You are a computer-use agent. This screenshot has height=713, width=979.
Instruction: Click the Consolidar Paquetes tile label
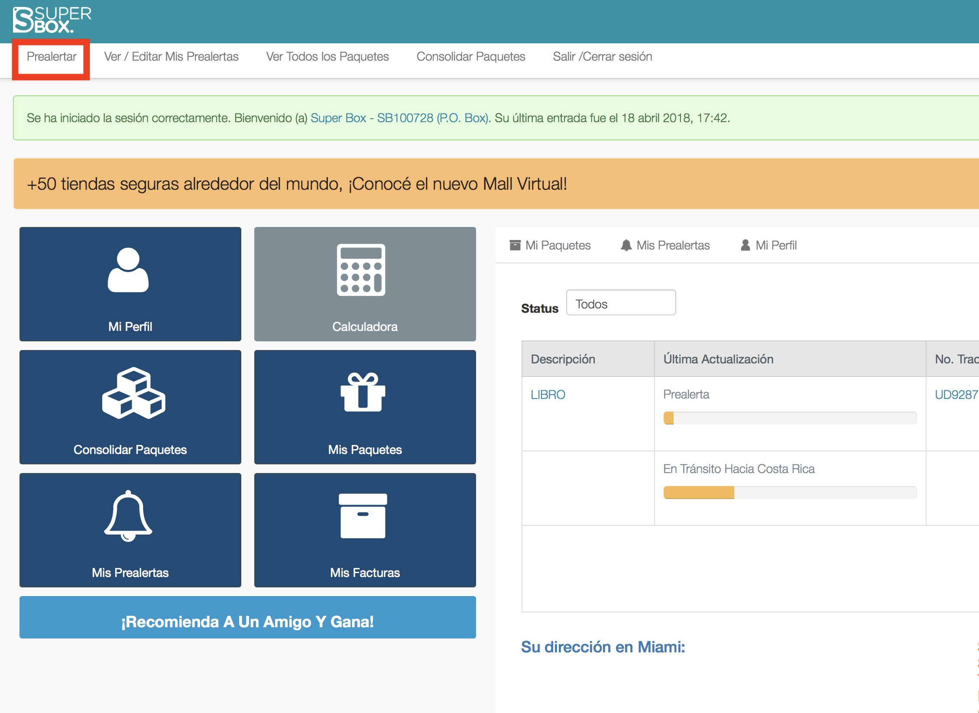coord(130,450)
